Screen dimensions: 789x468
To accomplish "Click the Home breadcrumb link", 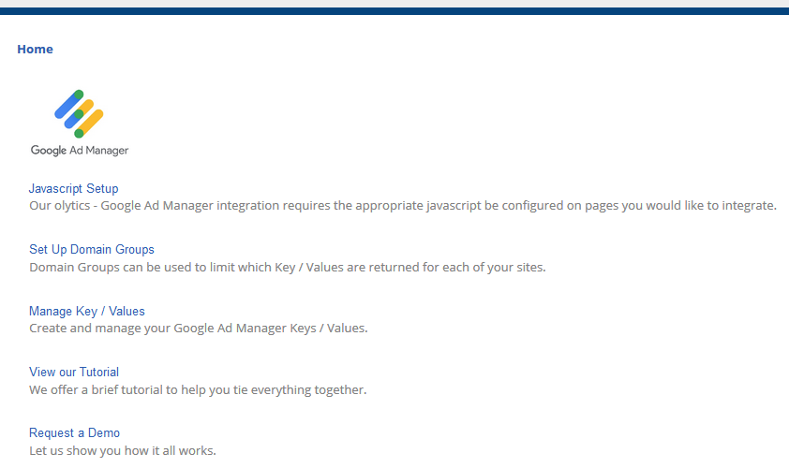I will 35,50.
